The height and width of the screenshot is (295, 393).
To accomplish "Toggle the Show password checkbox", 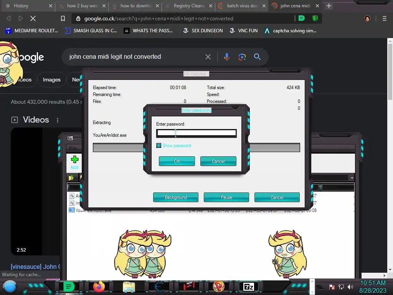I will (159, 146).
